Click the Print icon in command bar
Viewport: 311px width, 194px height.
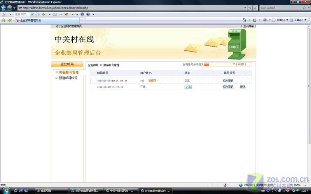coord(265,20)
